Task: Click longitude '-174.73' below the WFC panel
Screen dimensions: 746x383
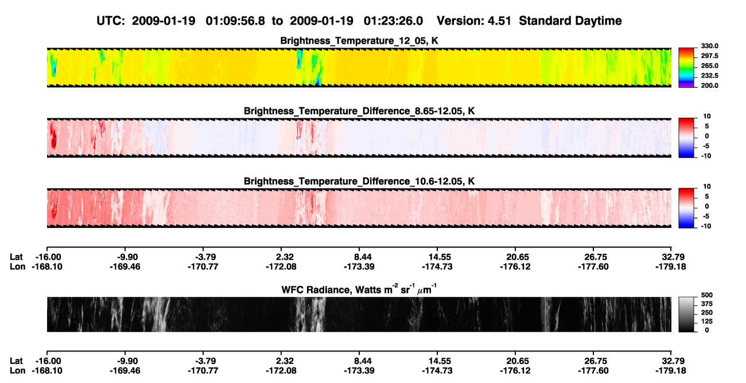Action: (x=437, y=370)
